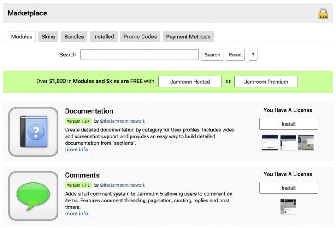Open third Documentation screenshot thumbnail
The height and width of the screenshot is (228, 336).
306,143
